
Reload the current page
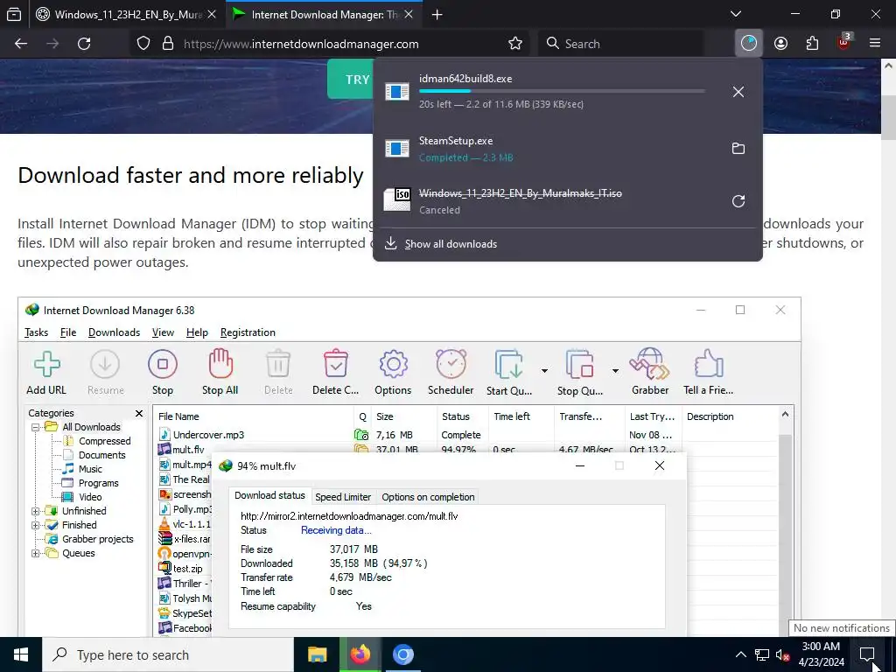point(84,44)
